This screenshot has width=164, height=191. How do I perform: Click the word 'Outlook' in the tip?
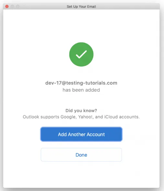click(x=31, y=117)
